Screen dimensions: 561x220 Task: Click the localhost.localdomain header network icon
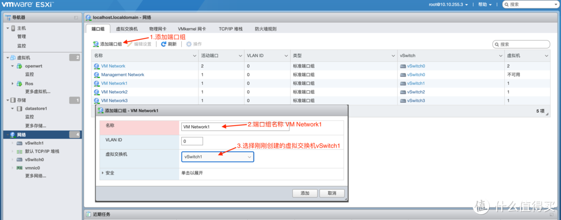coord(88,18)
